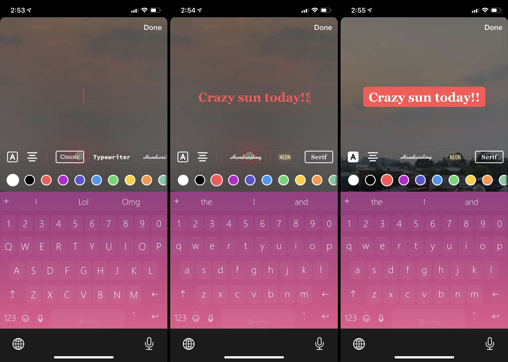Tap Done to finish editing text
The image size is (508, 362).
tap(494, 27)
